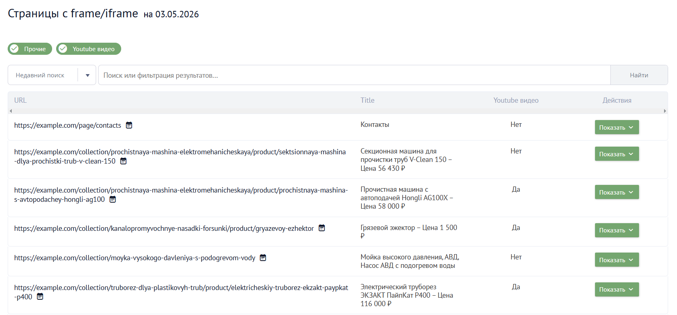The width and height of the screenshot is (677, 315).
Task: Click the title text Контакты
Action: pos(375,124)
